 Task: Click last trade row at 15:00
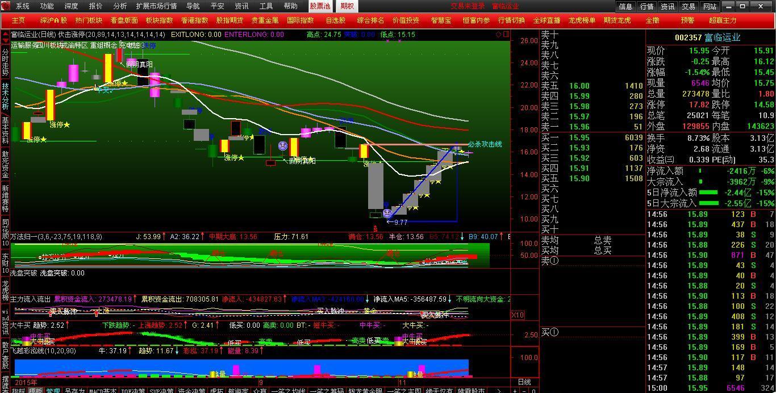click(711, 388)
